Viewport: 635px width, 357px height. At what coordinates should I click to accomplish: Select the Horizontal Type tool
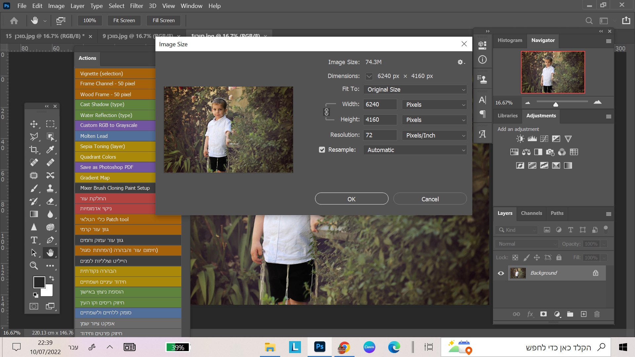click(x=34, y=240)
